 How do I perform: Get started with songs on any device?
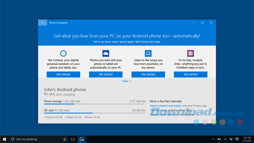148,74
